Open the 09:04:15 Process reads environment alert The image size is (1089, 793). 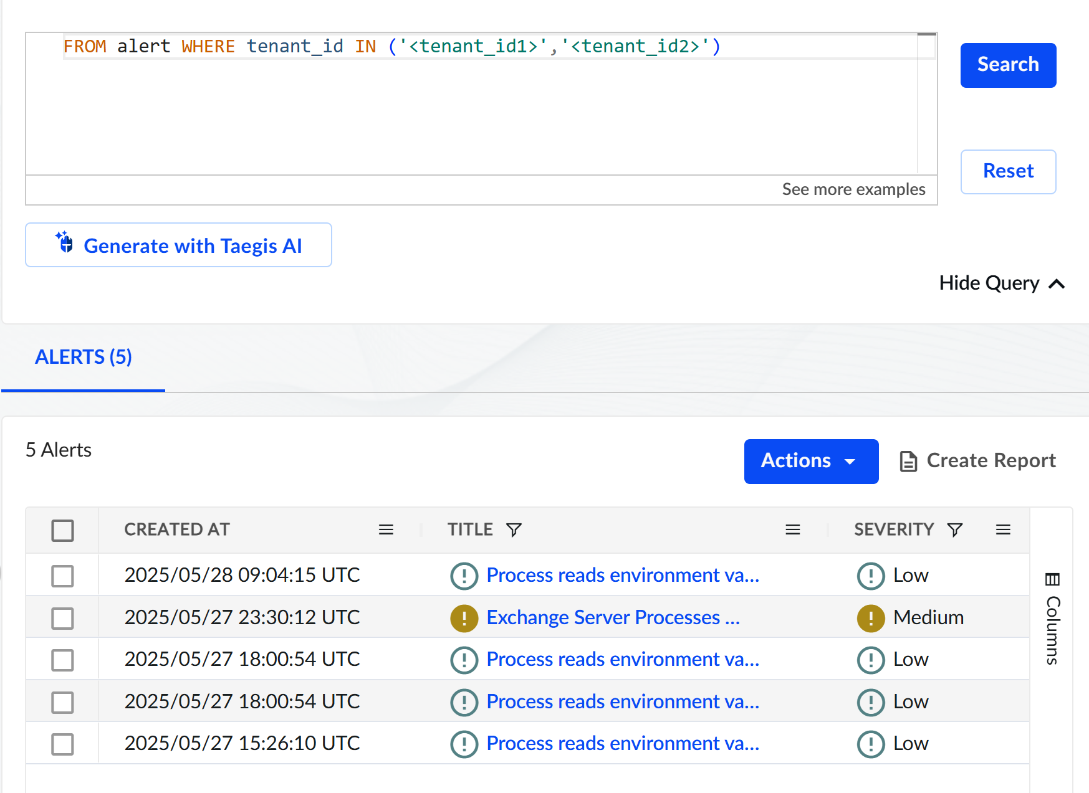point(623,576)
